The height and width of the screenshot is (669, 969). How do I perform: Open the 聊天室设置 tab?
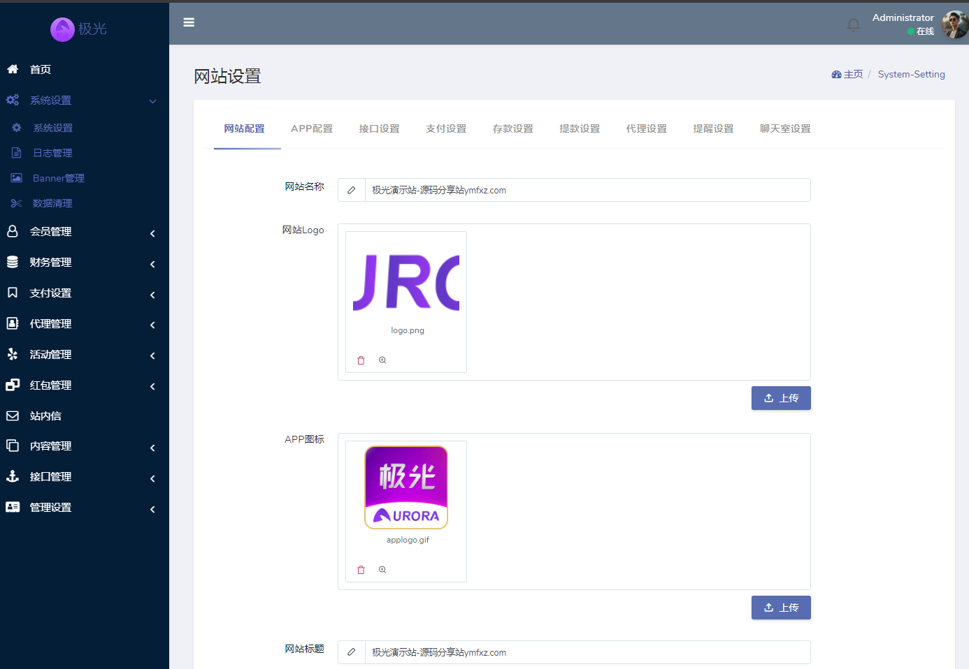click(x=784, y=128)
